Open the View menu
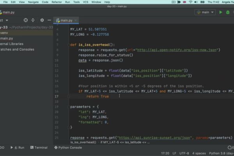The height and width of the screenshot is (156, 234). pyautogui.click(x=21, y=2)
